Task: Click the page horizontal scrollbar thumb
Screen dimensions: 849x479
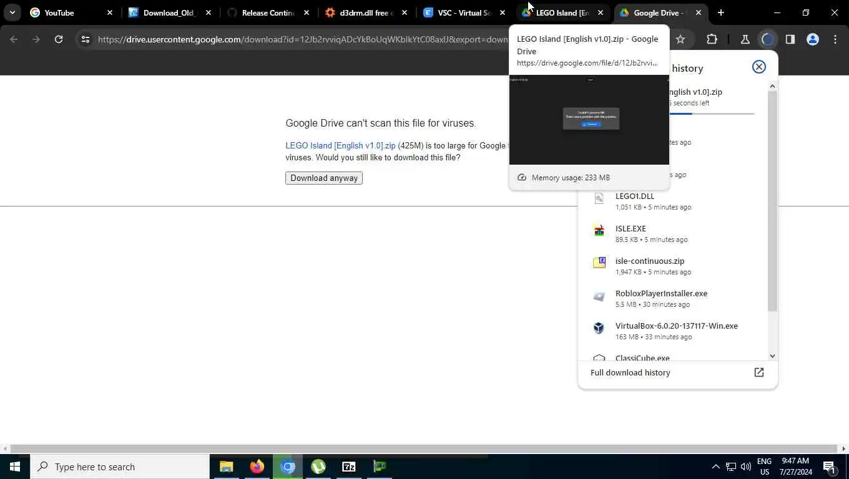Action: click(424, 448)
